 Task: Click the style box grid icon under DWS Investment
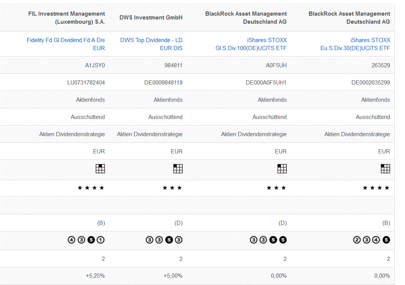[x=178, y=169]
